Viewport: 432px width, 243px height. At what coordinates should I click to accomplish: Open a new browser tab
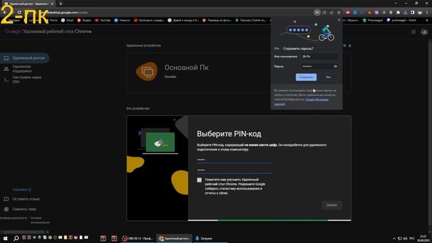[x=61, y=4]
